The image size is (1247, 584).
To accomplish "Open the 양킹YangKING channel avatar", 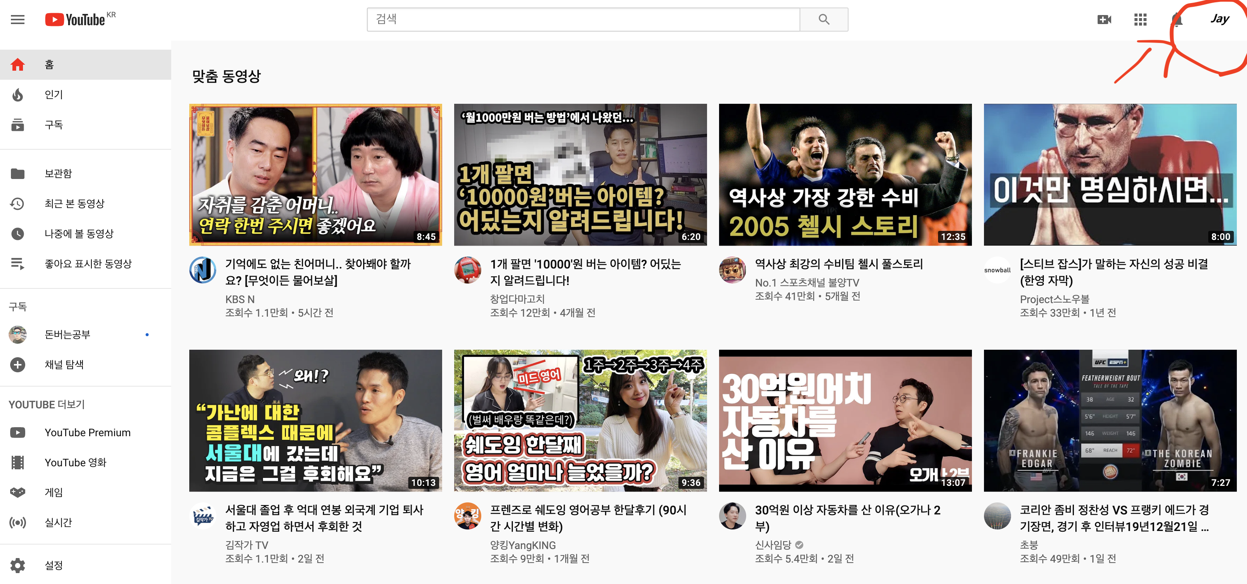I will tap(467, 515).
